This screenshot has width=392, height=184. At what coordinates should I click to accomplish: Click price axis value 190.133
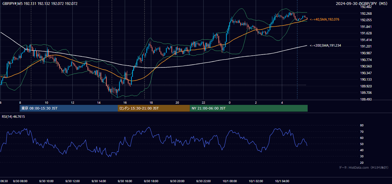(366, 79)
